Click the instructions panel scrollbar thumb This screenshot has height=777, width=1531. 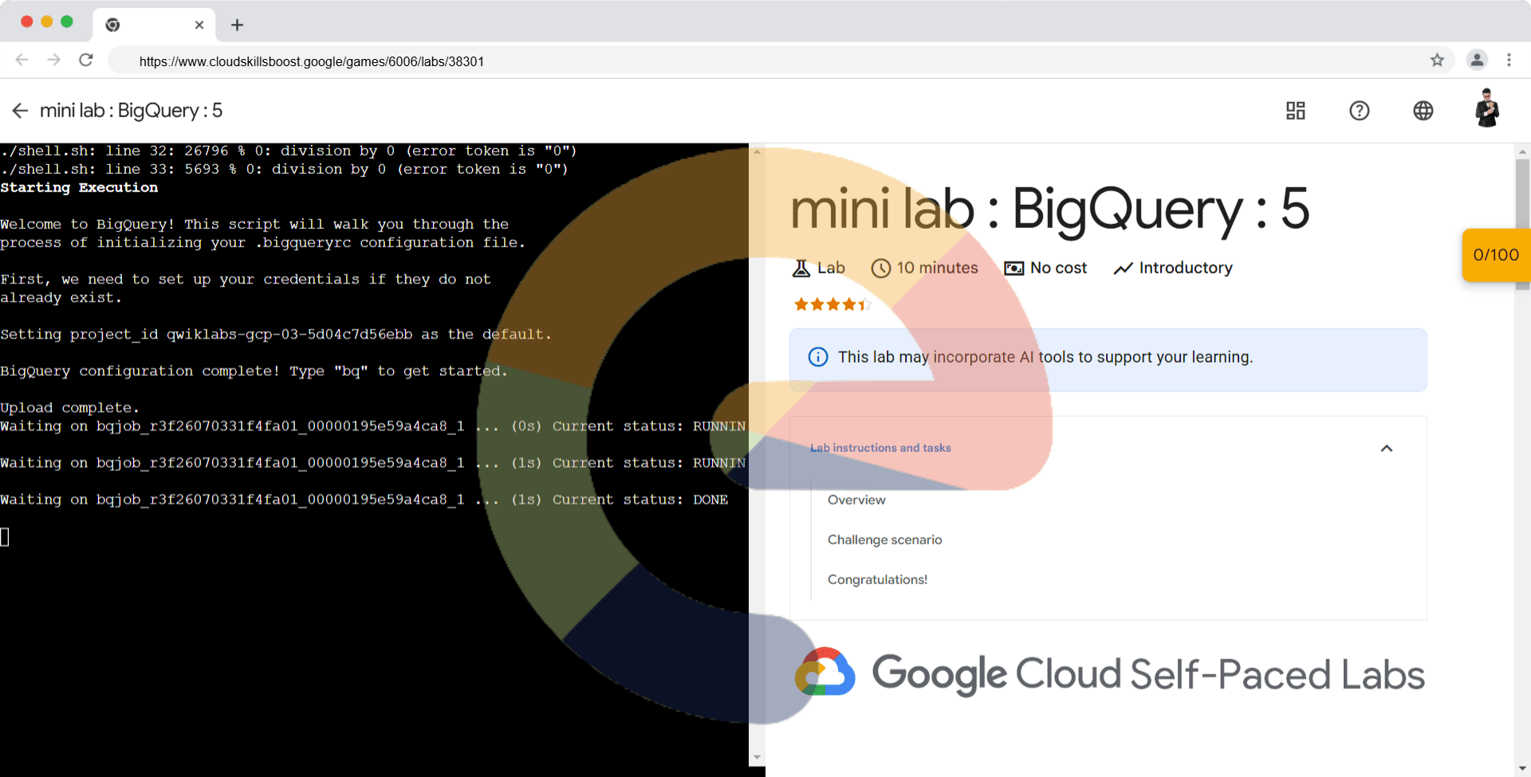[1522, 223]
